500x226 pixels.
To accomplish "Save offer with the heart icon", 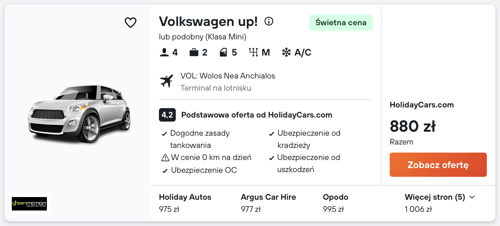I will [x=131, y=23].
